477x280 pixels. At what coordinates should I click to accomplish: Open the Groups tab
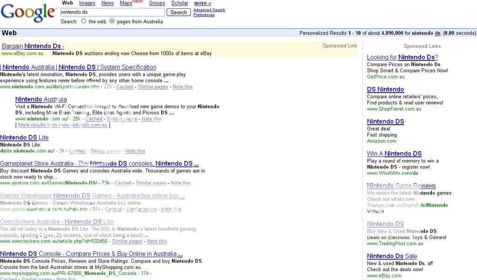[x=157, y=3]
